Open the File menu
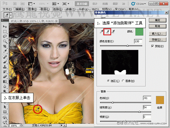Screen dimensions: 170x128 [x=7, y=9]
